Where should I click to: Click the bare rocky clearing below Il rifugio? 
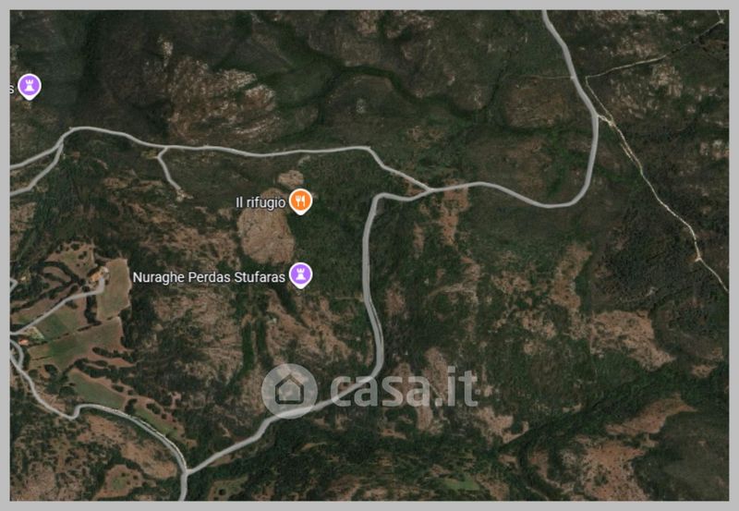pos(266,235)
